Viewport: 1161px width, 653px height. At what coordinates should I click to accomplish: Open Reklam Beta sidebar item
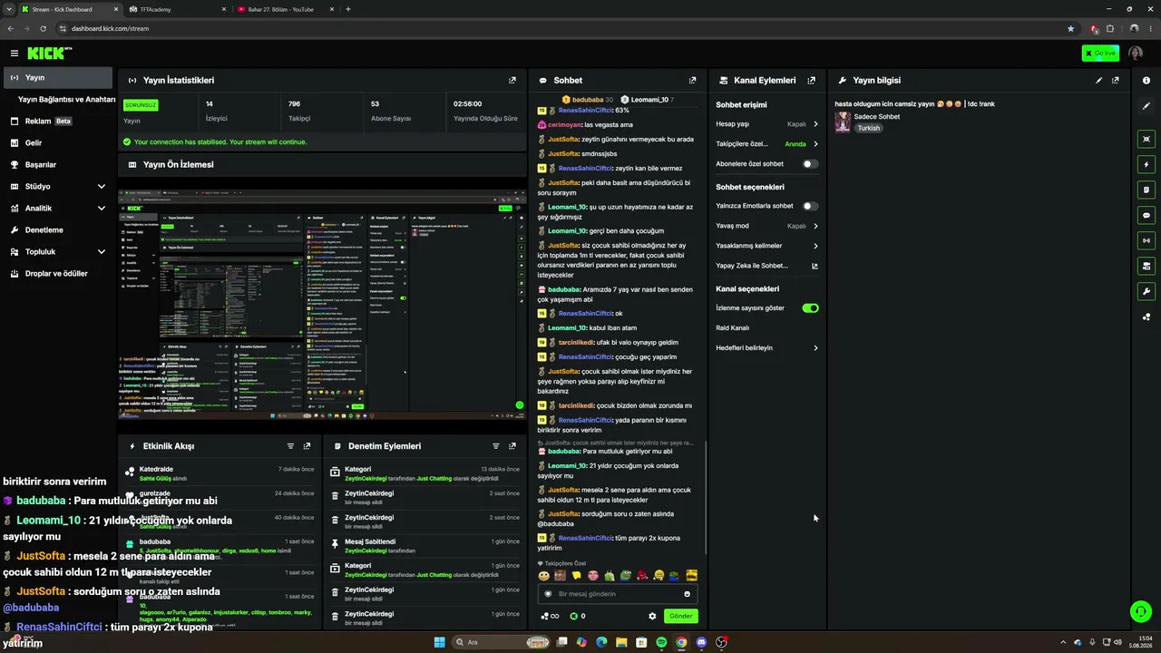point(58,121)
